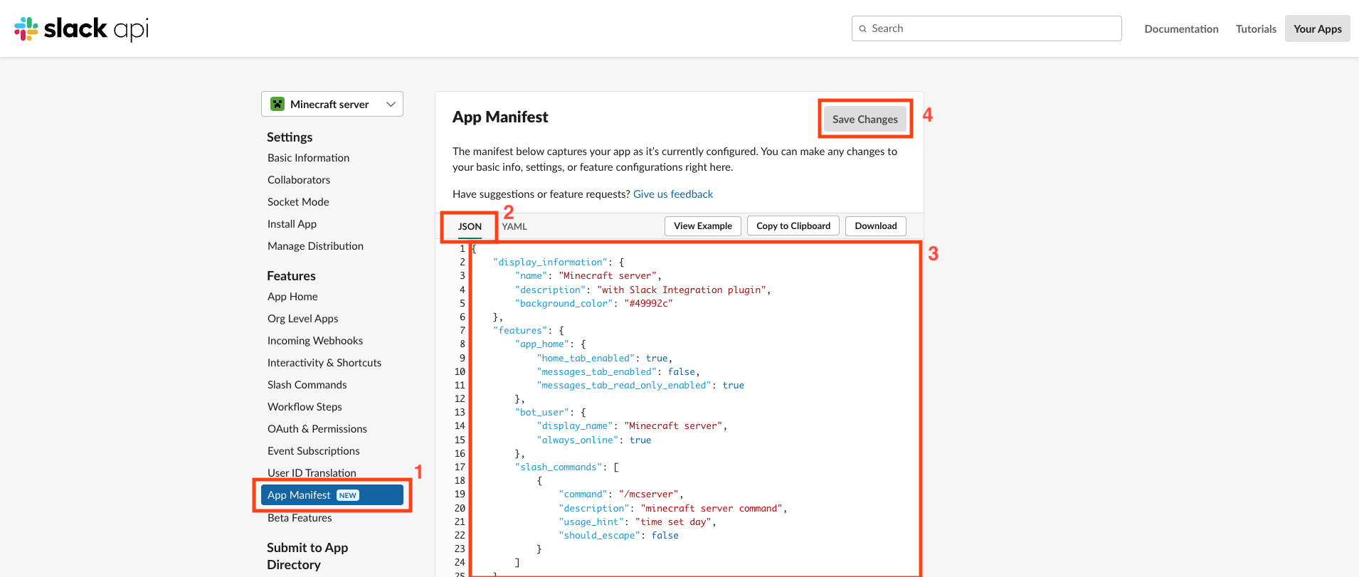Open Workflow Steps page
The width and height of the screenshot is (1359, 577).
coord(305,407)
